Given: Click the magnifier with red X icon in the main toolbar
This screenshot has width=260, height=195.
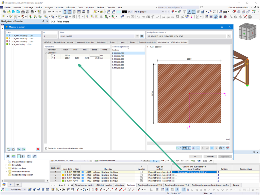Looking at the screenshot, I should pos(234,12).
